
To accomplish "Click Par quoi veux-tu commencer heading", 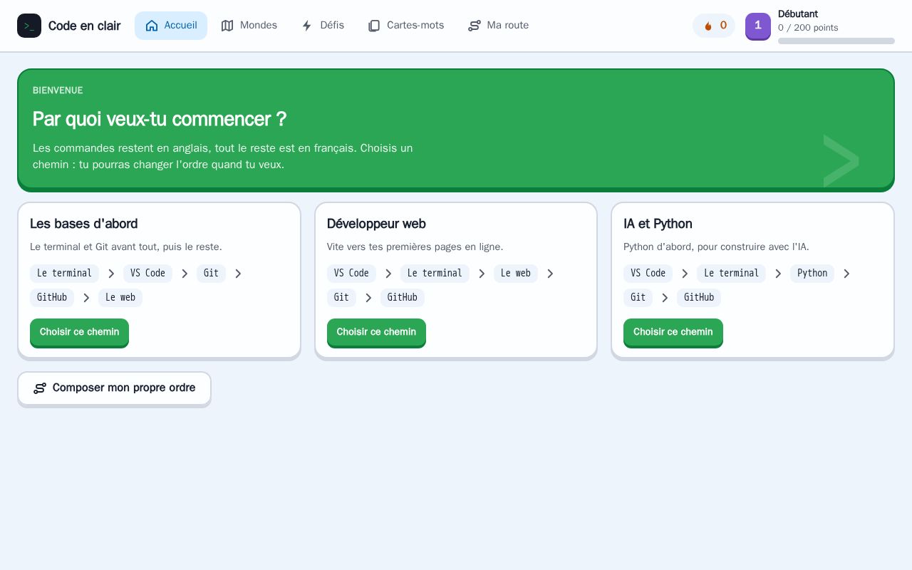I will tap(160, 119).
